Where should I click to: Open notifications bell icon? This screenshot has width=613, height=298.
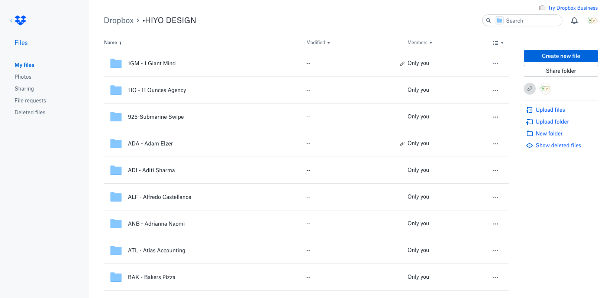pyautogui.click(x=574, y=21)
